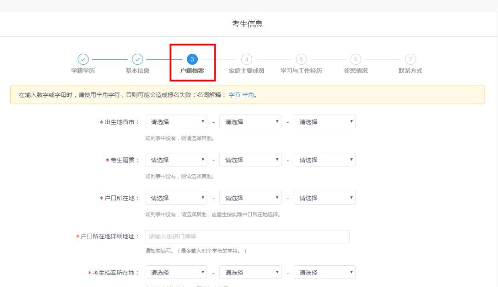This screenshot has height=287, width=498.
Task: Open the first 出生地省市 province dropdown
Action: (x=176, y=122)
